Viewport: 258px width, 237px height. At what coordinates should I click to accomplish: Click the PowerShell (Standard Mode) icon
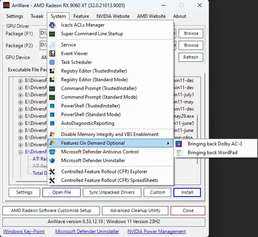[x=52, y=115]
